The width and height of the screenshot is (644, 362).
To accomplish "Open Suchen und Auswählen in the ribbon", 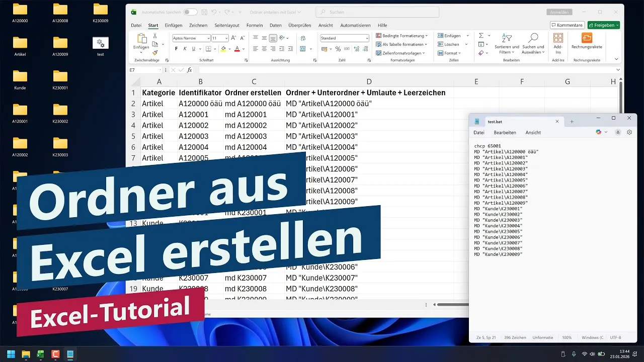I will [533, 38].
